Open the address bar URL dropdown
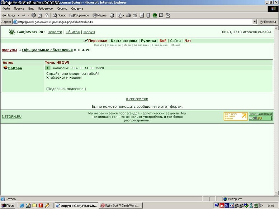The width and height of the screenshot is (279, 209). pos(255,22)
